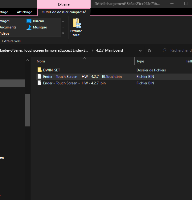Open the Extraire contextual tab
Screen dimensions: 192x200
pos(64,4)
